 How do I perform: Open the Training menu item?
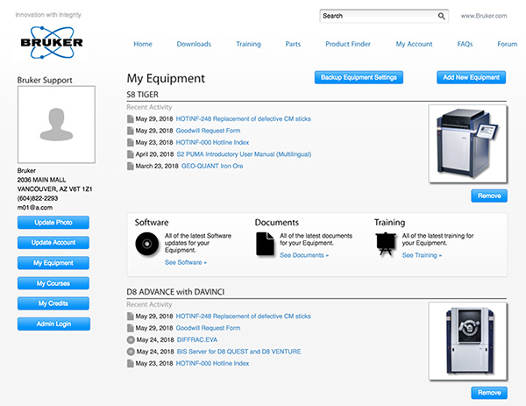(x=248, y=44)
